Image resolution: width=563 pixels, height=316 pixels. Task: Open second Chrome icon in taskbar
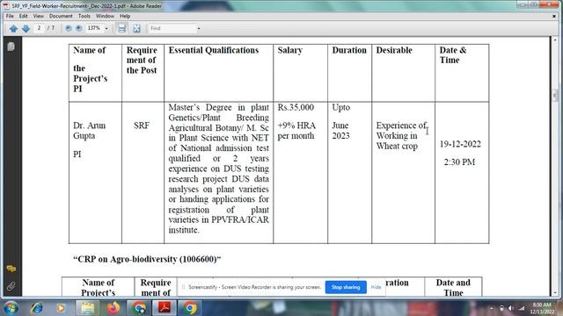point(190,308)
